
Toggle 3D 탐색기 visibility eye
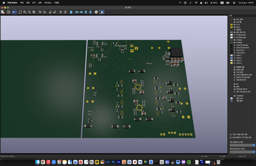click(234, 96)
